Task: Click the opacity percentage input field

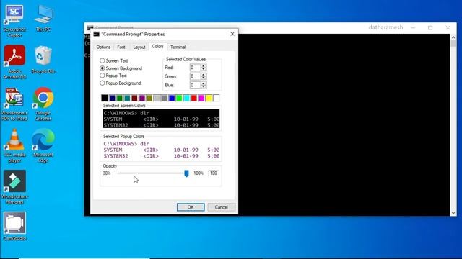Action: pyautogui.click(x=214, y=173)
